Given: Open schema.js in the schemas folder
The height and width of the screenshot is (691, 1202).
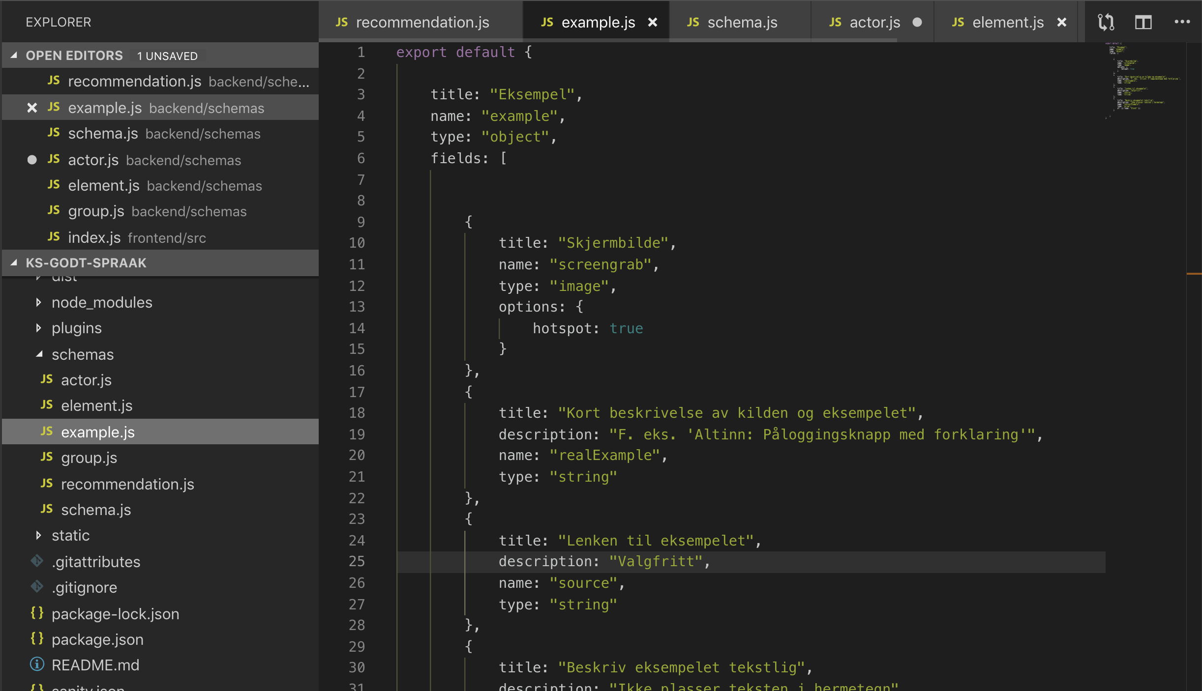Looking at the screenshot, I should point(160,510).
